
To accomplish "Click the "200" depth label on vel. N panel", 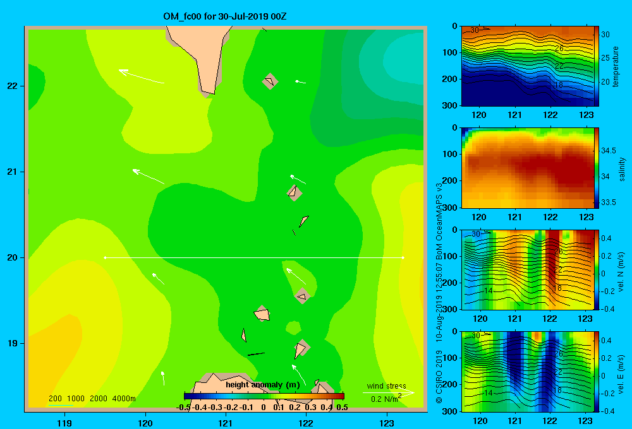I will (449, 283).
